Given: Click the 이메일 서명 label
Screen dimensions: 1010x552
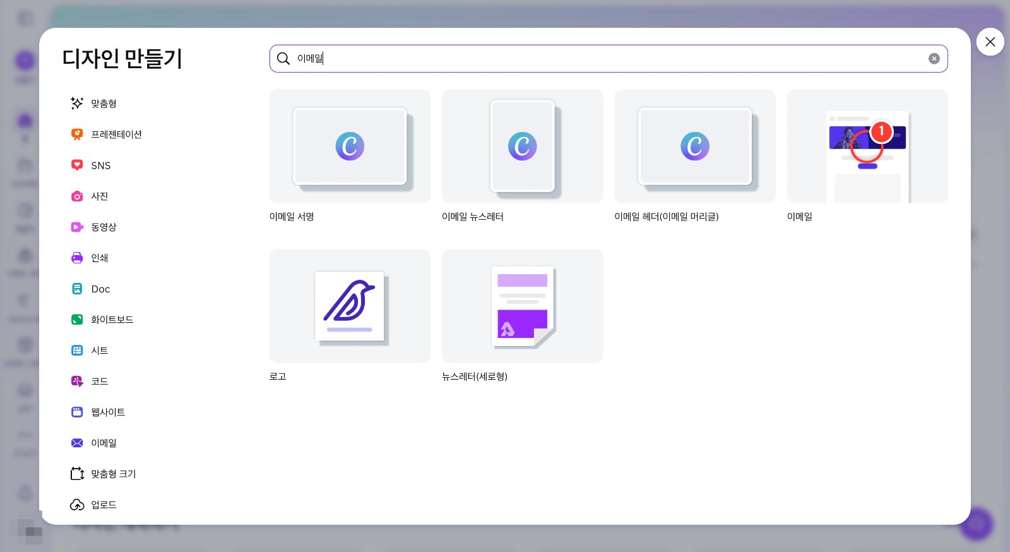Looking at the screenshot, I should [x=292, y=217].
